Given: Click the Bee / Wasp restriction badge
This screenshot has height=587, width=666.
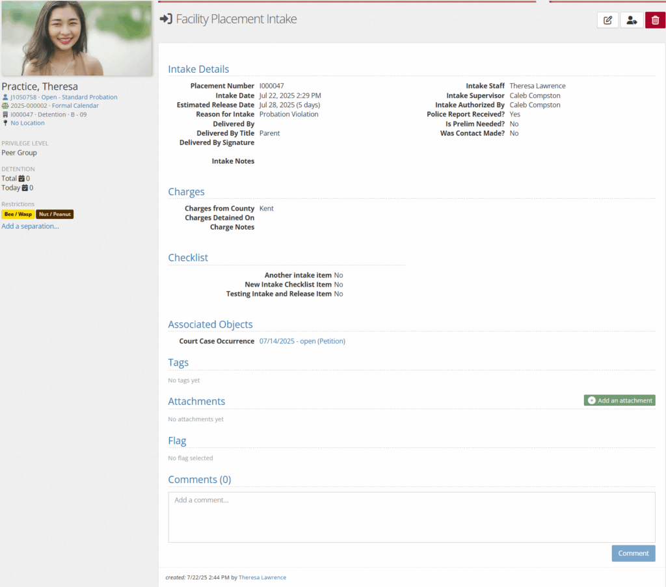Looking at the screenshot, I should point(18,215).
